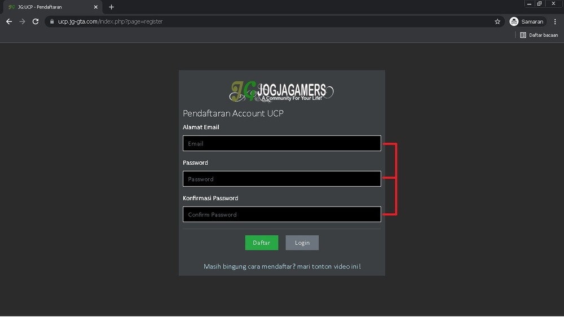Viewport: 564px width, 317px height.
Task: Open the Daftar bacaan reading list
Action: (x=539, y=35)
